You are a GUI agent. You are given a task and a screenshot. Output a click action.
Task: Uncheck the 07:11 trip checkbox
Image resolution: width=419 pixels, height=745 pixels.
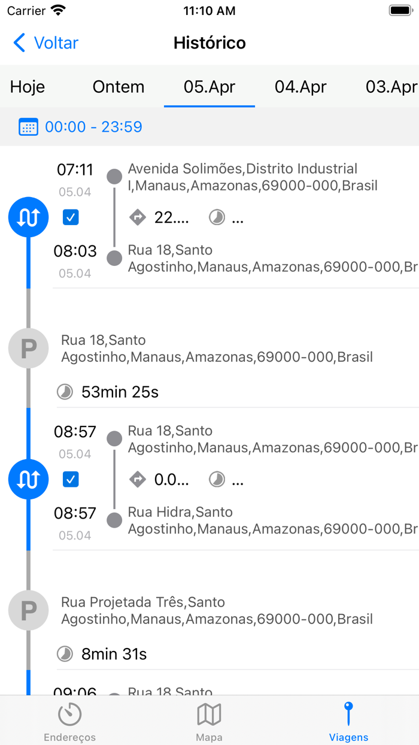[x=71, y=217]
